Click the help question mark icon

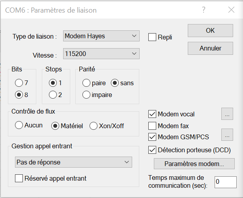(204, 10)
